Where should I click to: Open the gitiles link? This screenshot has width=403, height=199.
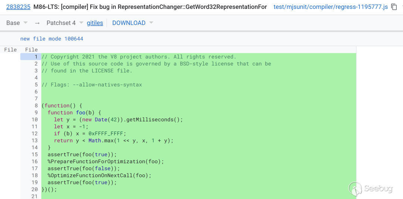tap(95, 23)
